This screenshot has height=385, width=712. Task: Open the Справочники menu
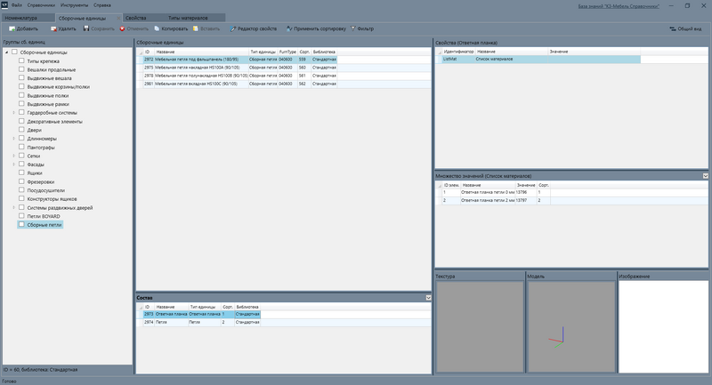(41, 5)
